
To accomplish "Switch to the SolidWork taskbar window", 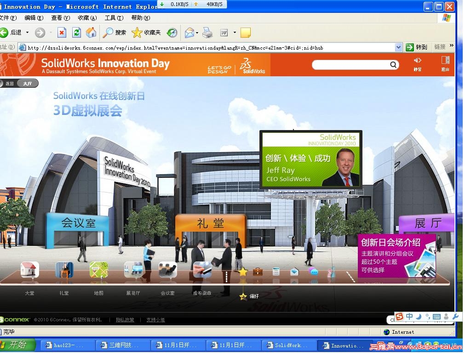I will pos(289,346).
